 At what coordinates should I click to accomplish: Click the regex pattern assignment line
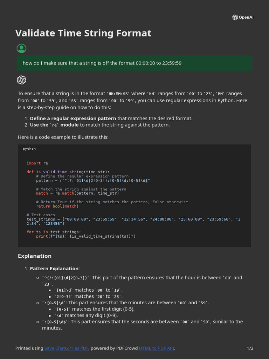click(x=93, y=181)
